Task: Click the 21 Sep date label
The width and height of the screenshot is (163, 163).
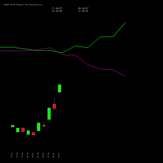Action: (22, 155)
